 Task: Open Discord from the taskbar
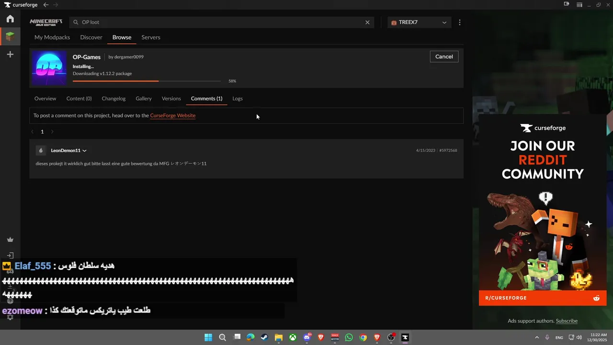[x=307, y=337]
